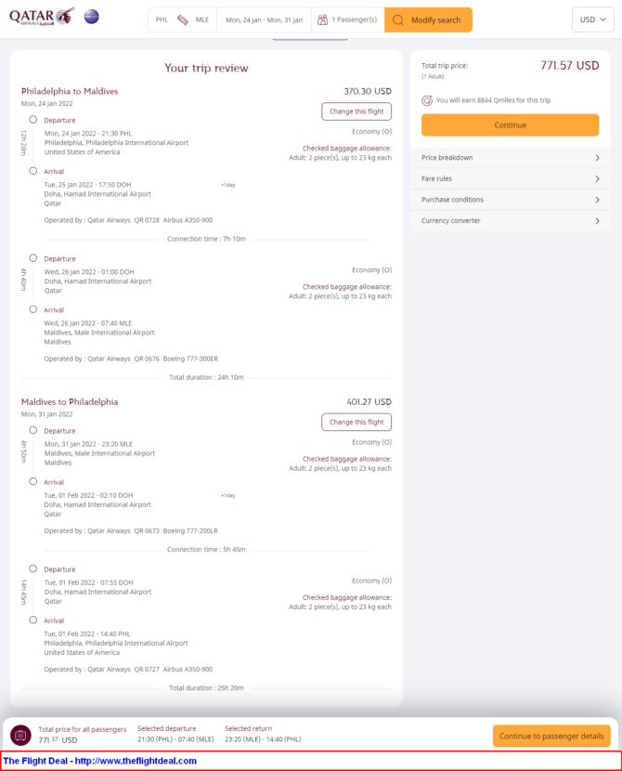Viewport: 622px width, 771px height.
Task: Click the orange Continue button
Action: click(x=510, y=124)
